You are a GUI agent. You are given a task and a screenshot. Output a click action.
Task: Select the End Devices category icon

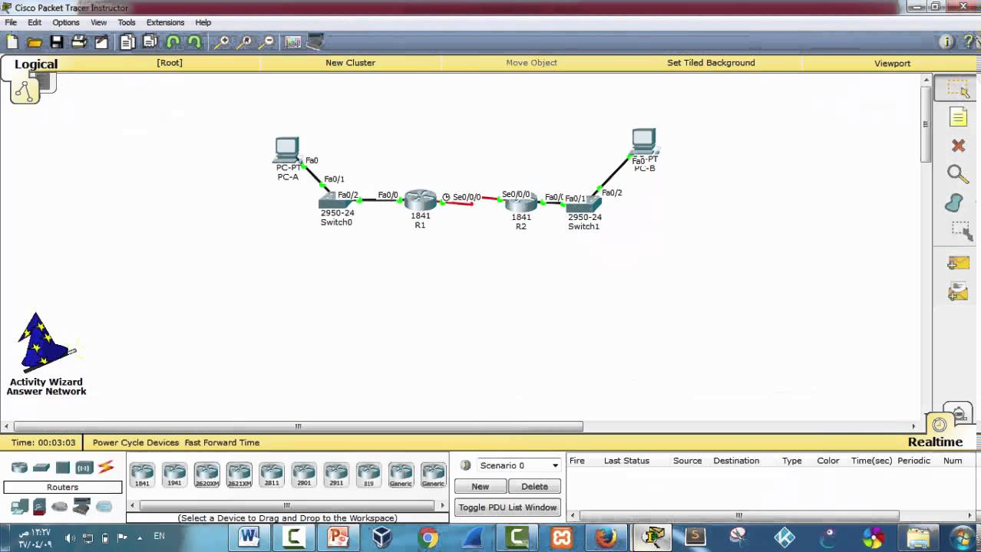(x=19, y=507)
